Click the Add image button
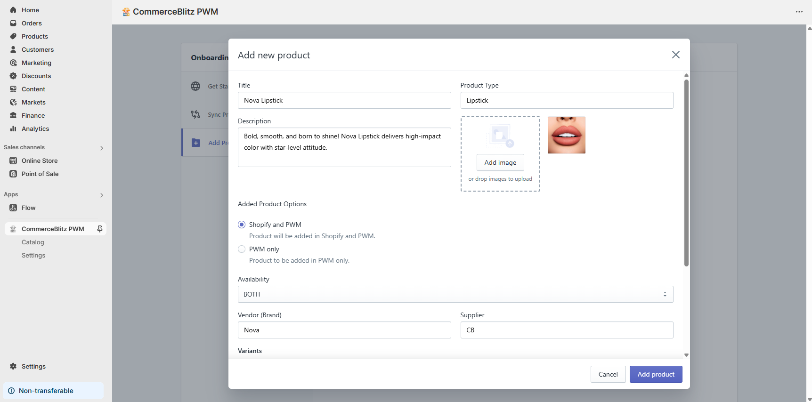Screen dimensions: 812x402 click(x=500, y=162)
